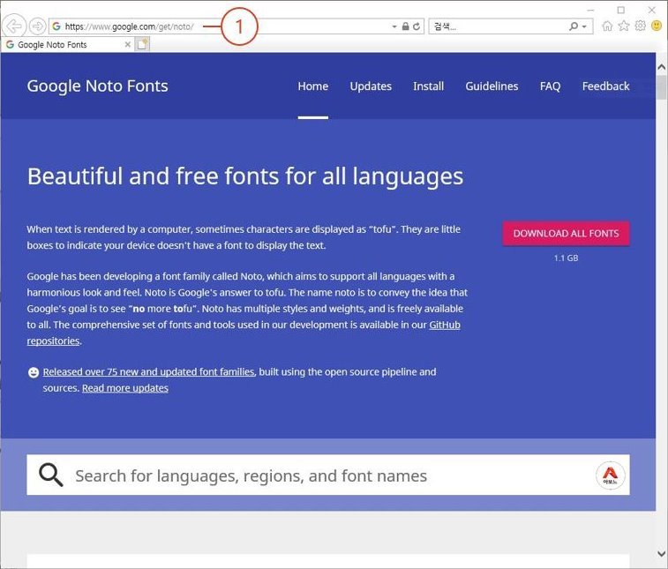Image resolution: width=668 pixels, height=569 pixels.
Task: Close the browser window
Action: (652, 10)
